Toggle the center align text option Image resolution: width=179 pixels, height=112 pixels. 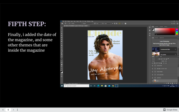click(x=115, y=24)
